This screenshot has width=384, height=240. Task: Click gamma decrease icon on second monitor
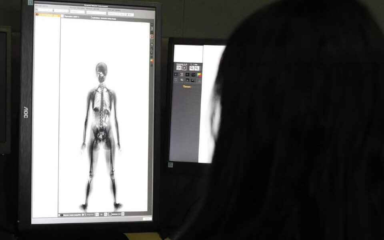pos(178,68)
